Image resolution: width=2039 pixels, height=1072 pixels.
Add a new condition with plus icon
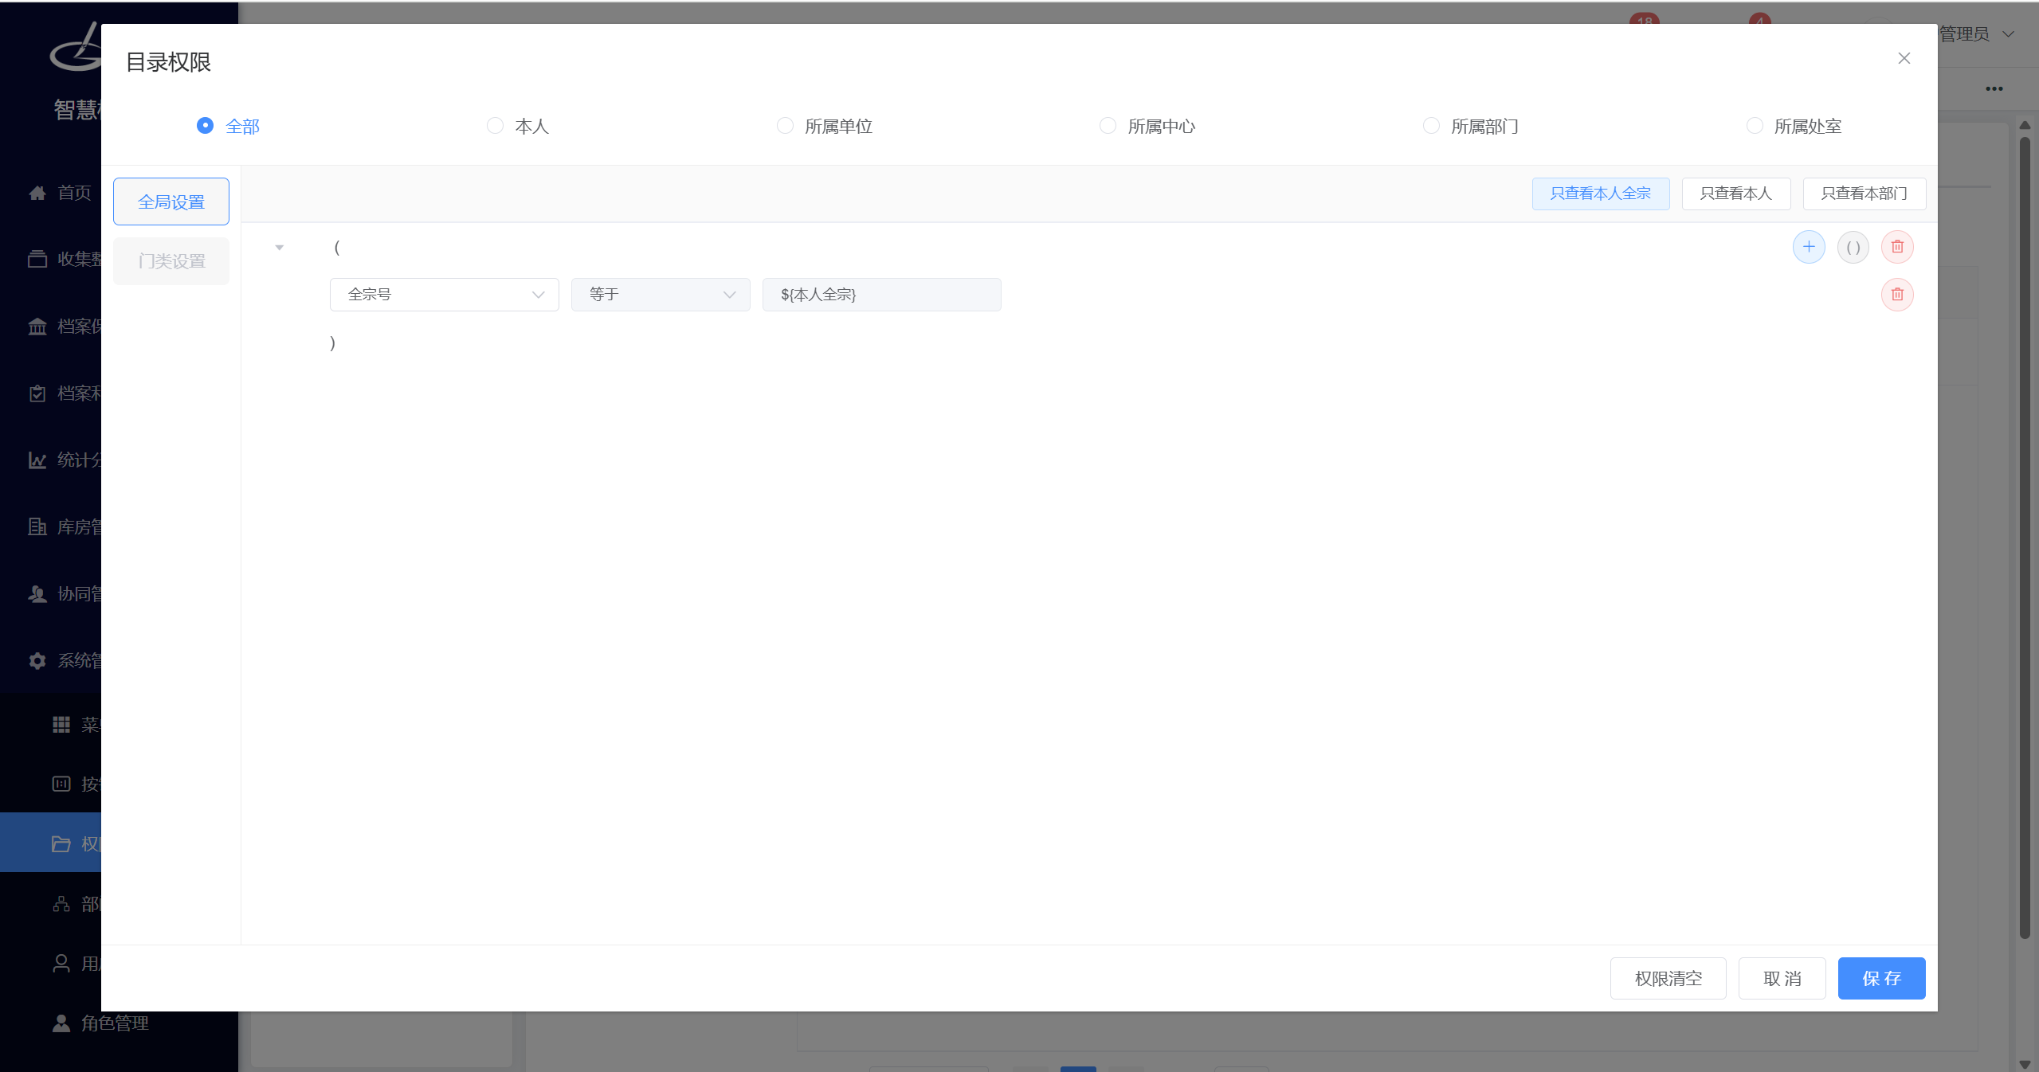(1809, 247)
